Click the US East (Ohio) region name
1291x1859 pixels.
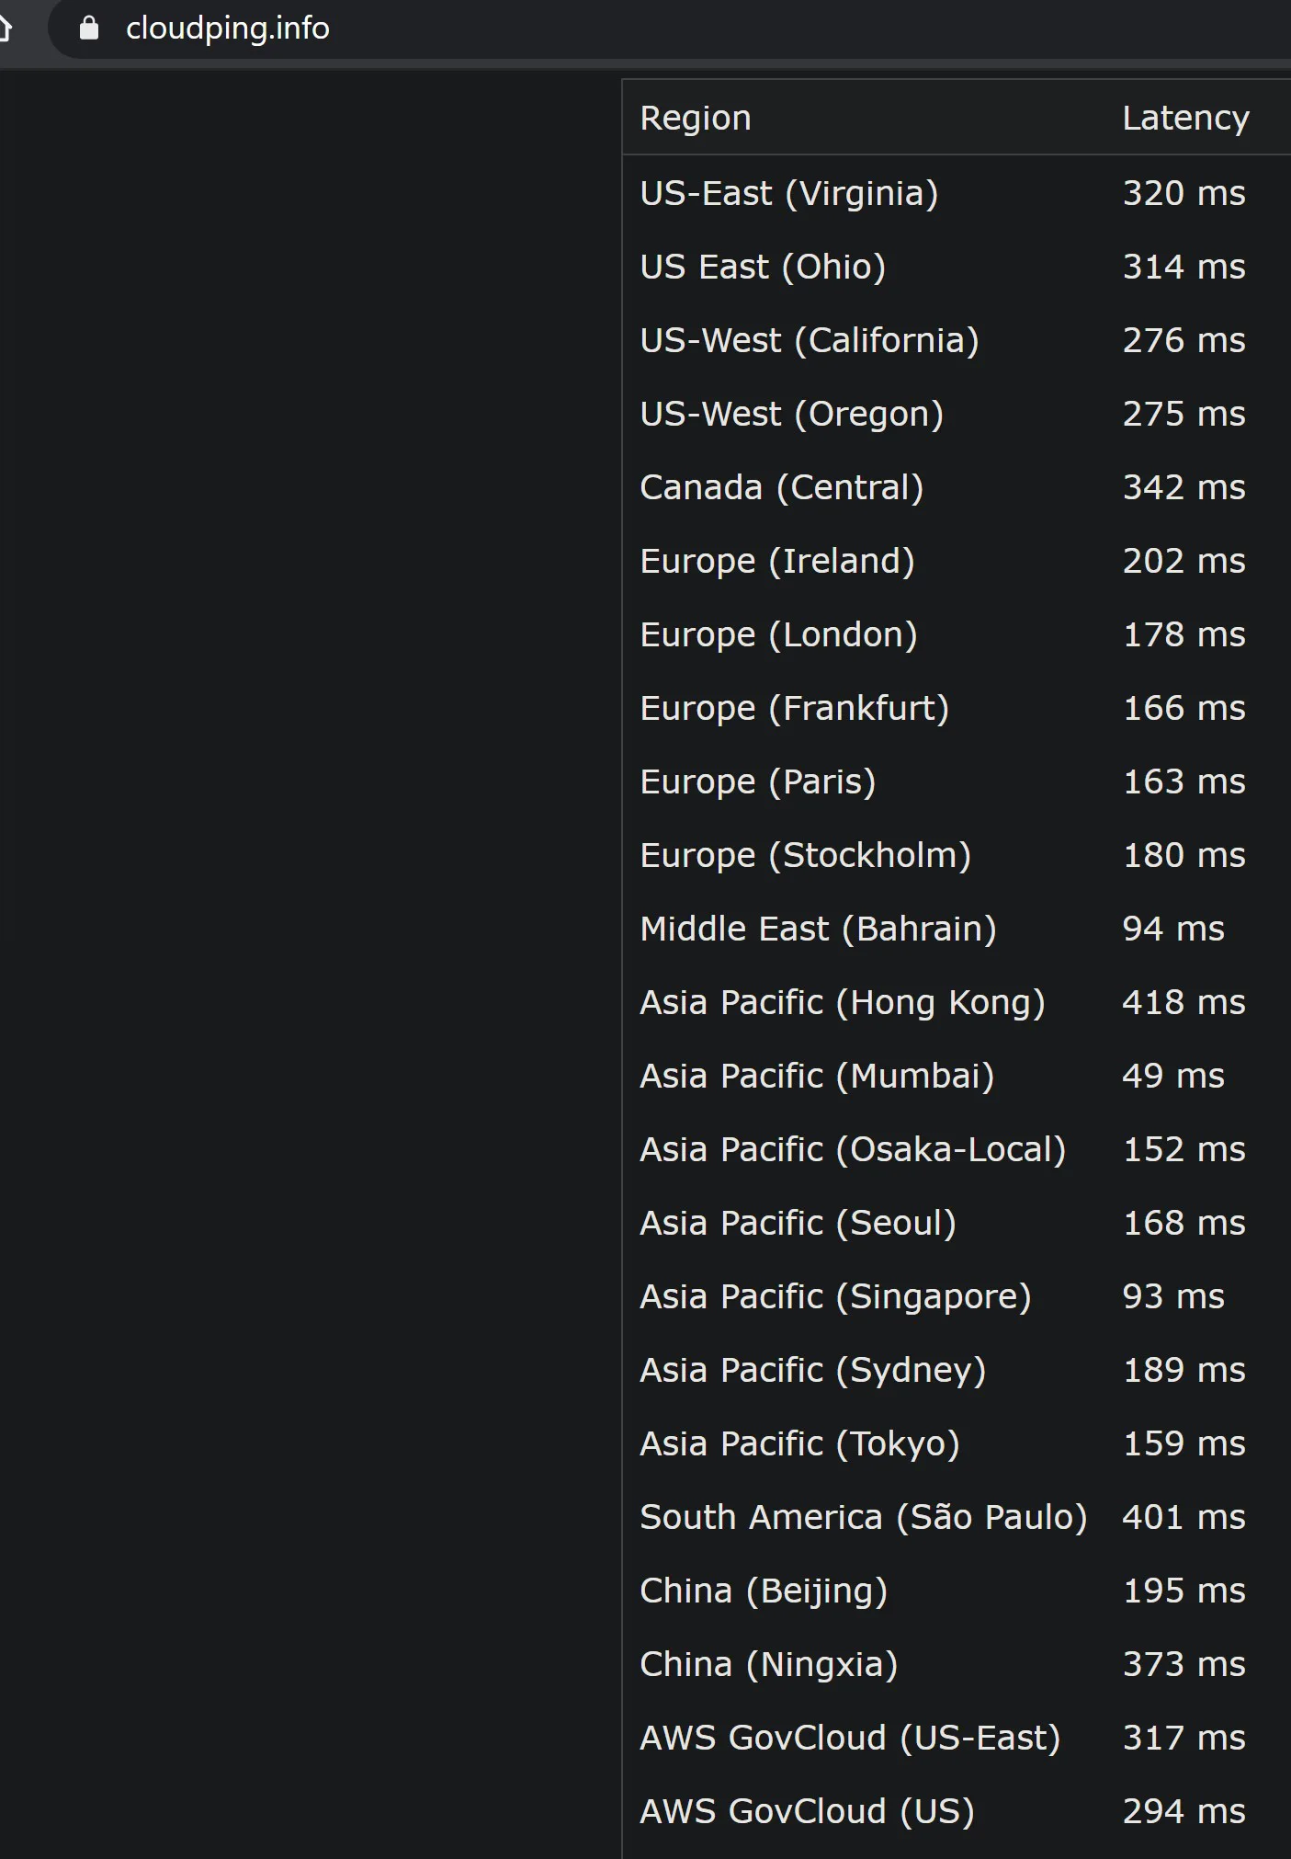pos(763,267)
